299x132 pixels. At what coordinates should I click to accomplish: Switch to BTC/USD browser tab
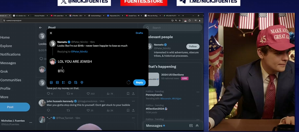click(172, 15)
